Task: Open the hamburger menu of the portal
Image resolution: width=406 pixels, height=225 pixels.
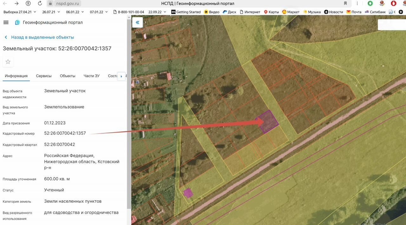Action: tap(6, 23)
